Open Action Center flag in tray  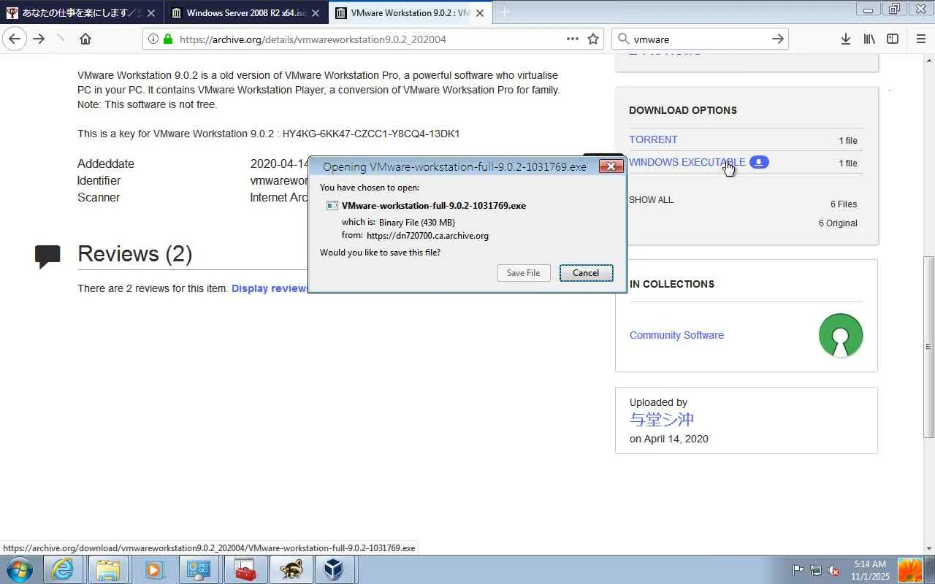[x=798, y=570]
